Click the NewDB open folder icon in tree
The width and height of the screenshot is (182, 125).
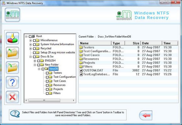46,69
